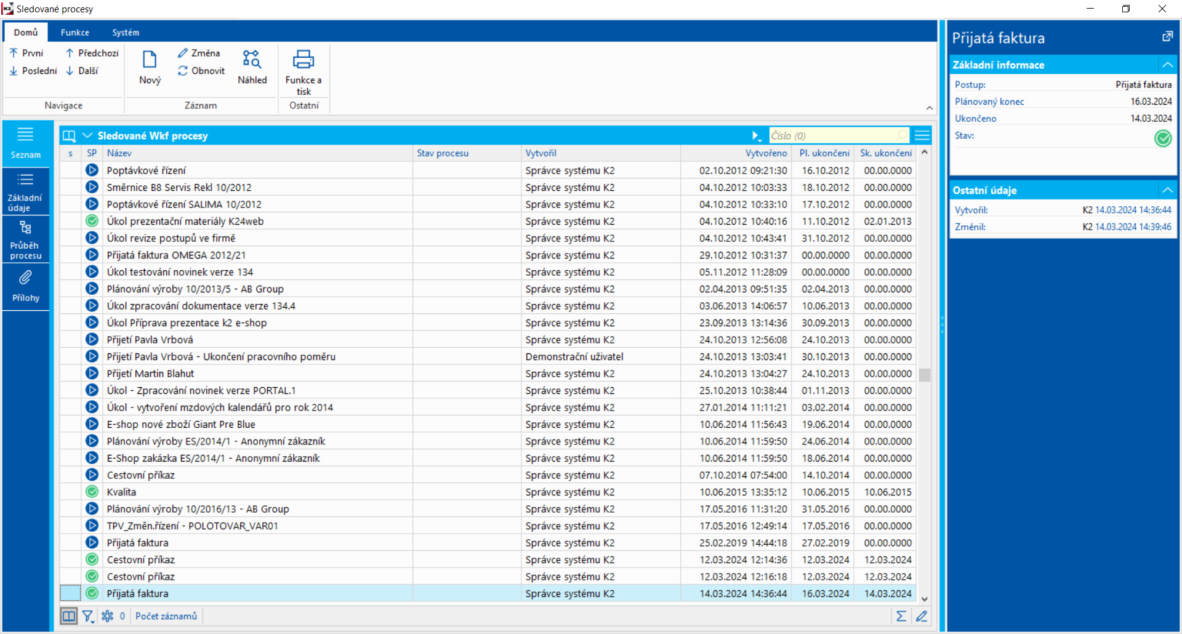The image size is (1182, 634).
Task: Open the Systém ribbon tab
Action: click(x=126, y=32)
